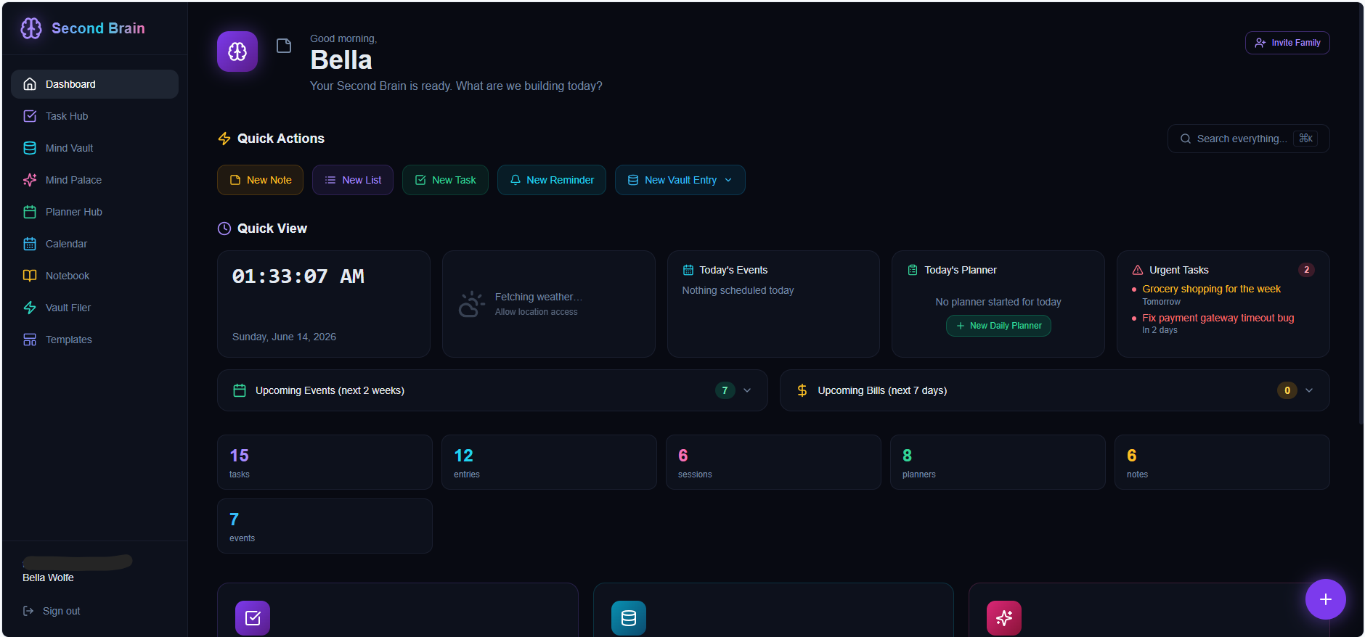This screenshot has width=1365, height=637.
Task: Create a New Note
Action: (x=260, y=180)
